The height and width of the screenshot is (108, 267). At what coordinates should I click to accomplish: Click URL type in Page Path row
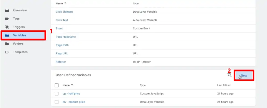[x=135, y=45]
